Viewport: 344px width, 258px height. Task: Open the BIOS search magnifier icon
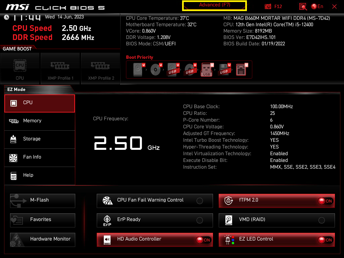coord(303,7)
